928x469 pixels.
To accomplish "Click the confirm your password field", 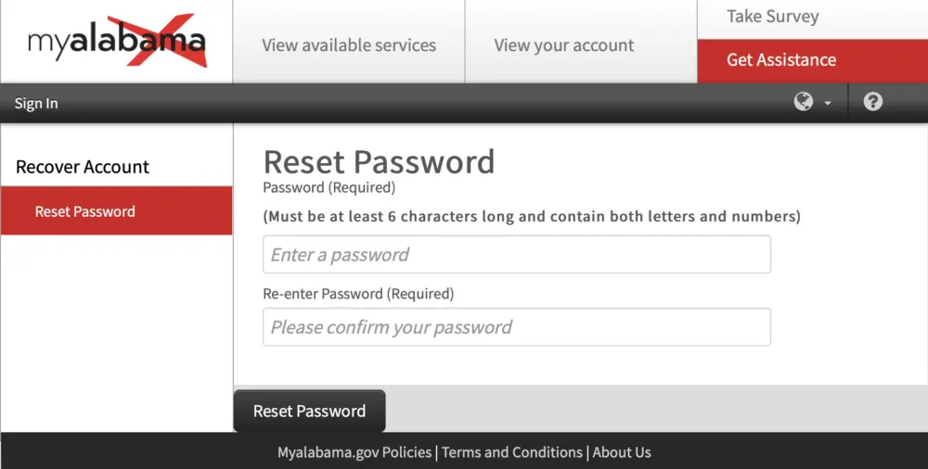I will (x=516, y=327).
